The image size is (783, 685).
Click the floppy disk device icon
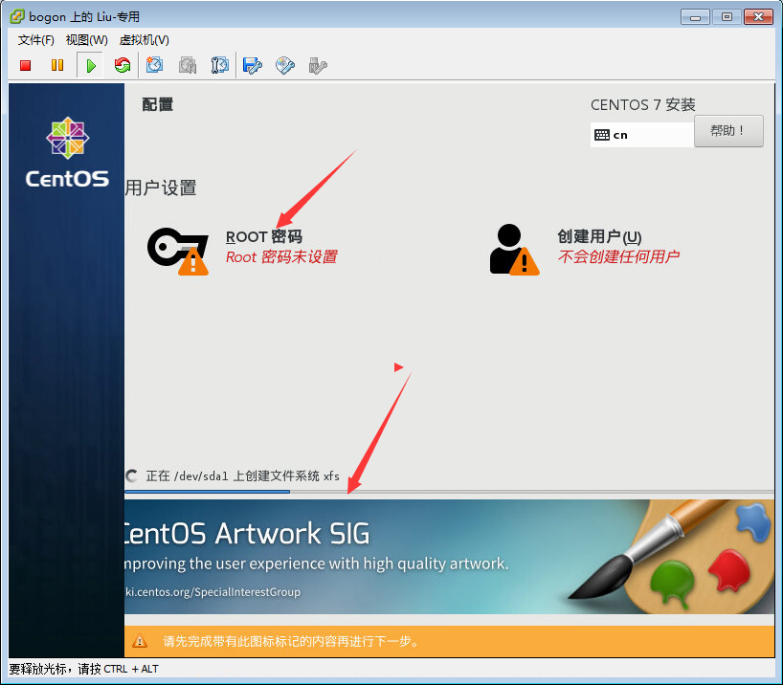(252, 65)
